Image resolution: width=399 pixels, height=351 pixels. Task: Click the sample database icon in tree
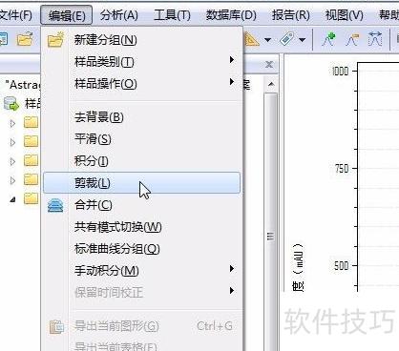[x=11, y=104]
